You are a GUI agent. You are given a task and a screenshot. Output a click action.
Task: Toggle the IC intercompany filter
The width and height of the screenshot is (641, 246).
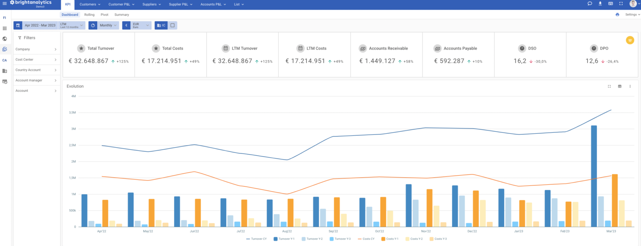(x=161, y=25)
